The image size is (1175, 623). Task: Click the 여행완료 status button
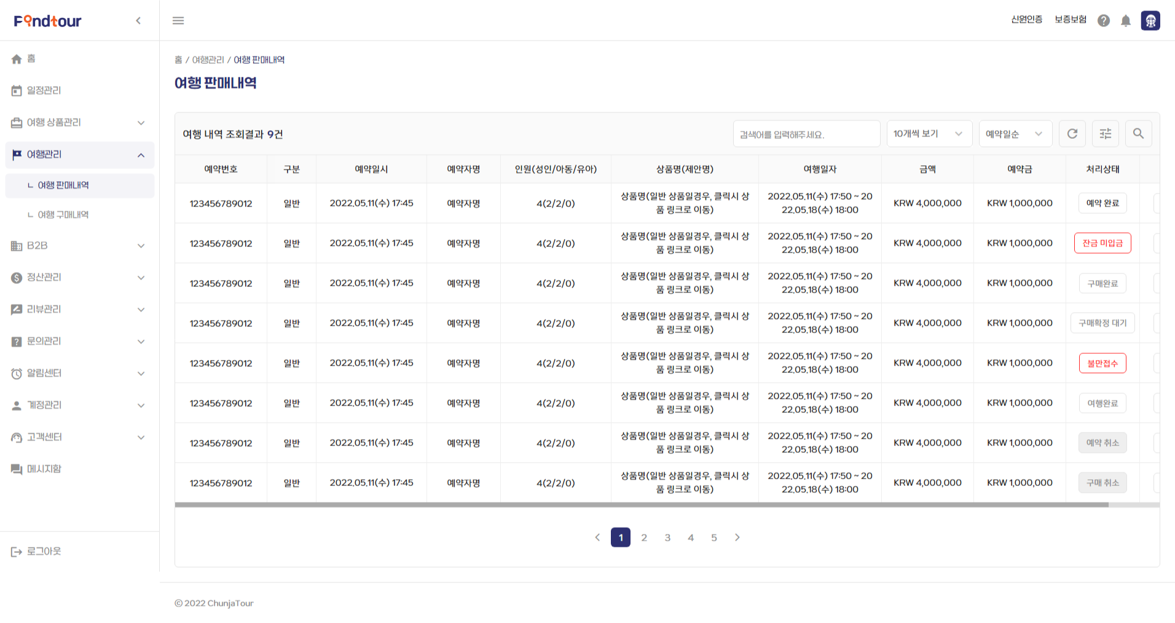pos(1102,403)
